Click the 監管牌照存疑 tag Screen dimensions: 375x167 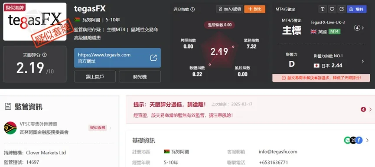click(88, 29)
